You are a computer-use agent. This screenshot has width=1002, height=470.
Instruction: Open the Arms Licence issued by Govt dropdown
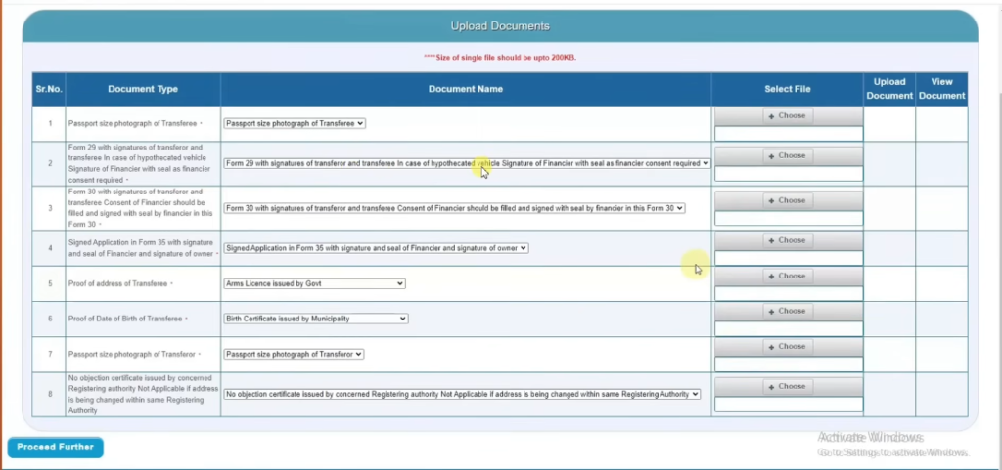click(x=314, y=283)
